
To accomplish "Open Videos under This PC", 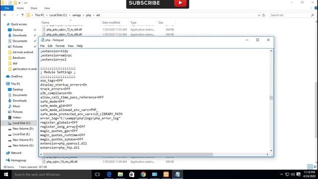I will 16,117.
